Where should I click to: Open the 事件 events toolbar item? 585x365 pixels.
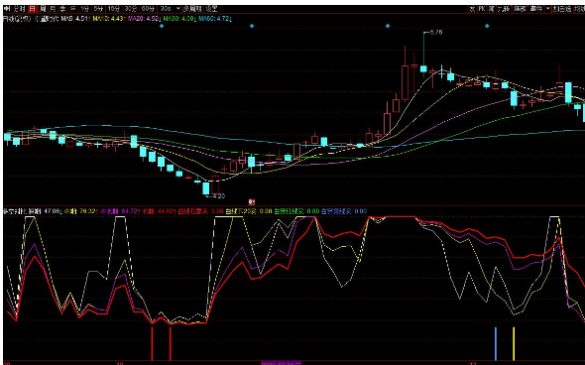[536, 9]
